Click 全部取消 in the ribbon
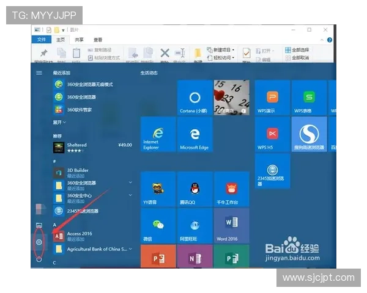 tap(297, 57)
